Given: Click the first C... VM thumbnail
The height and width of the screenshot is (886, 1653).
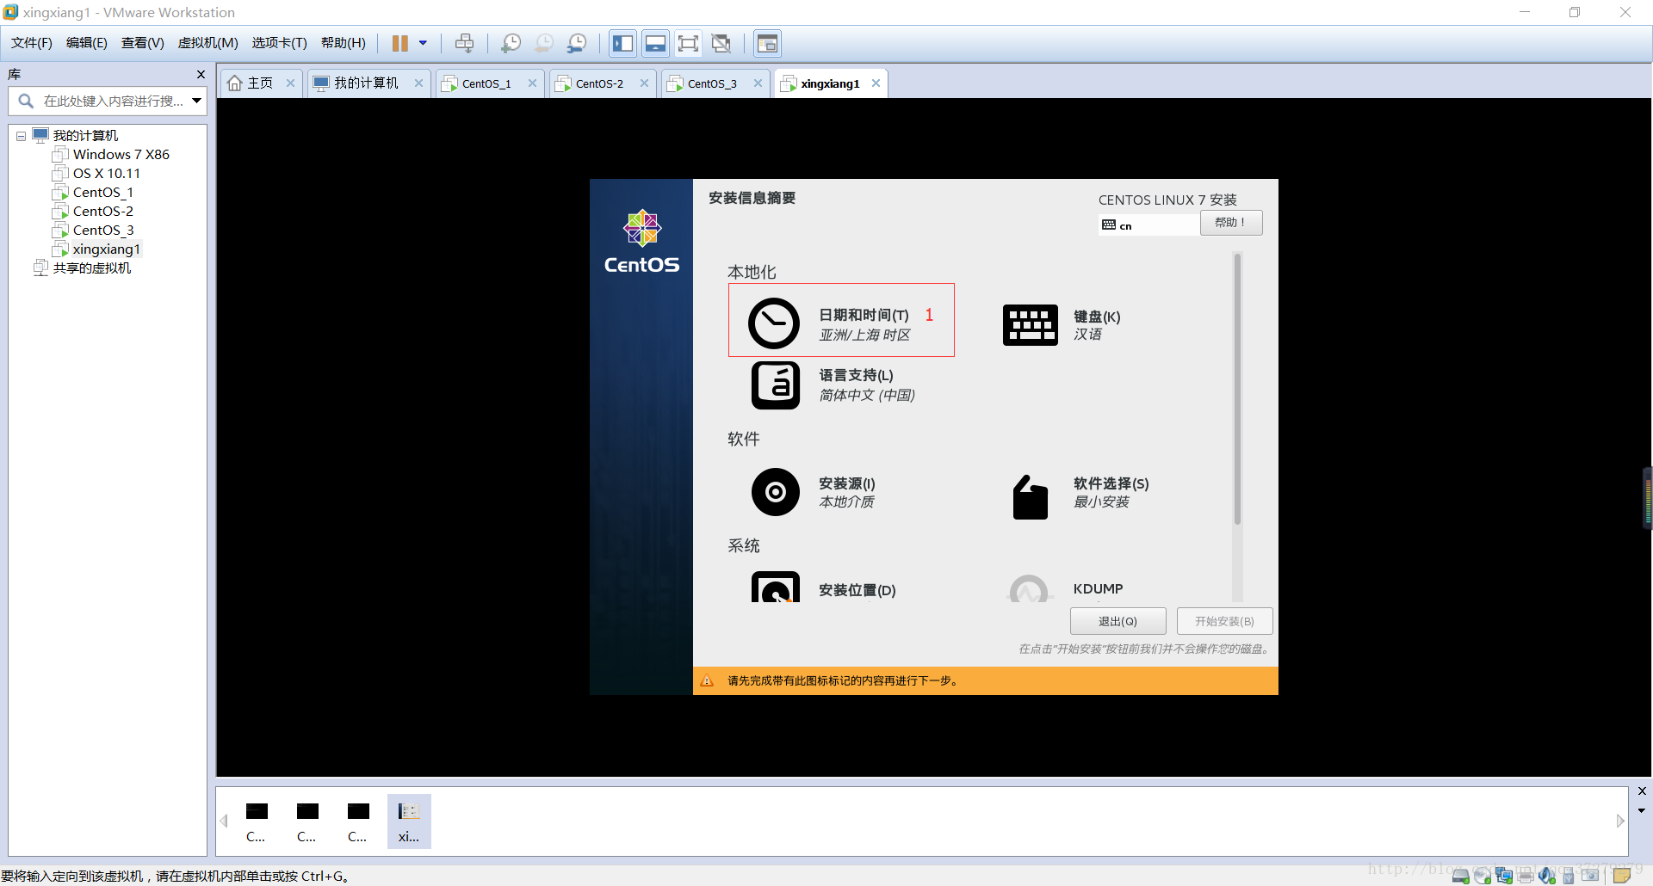Looking at the screenshot, I should pos(256,821).
